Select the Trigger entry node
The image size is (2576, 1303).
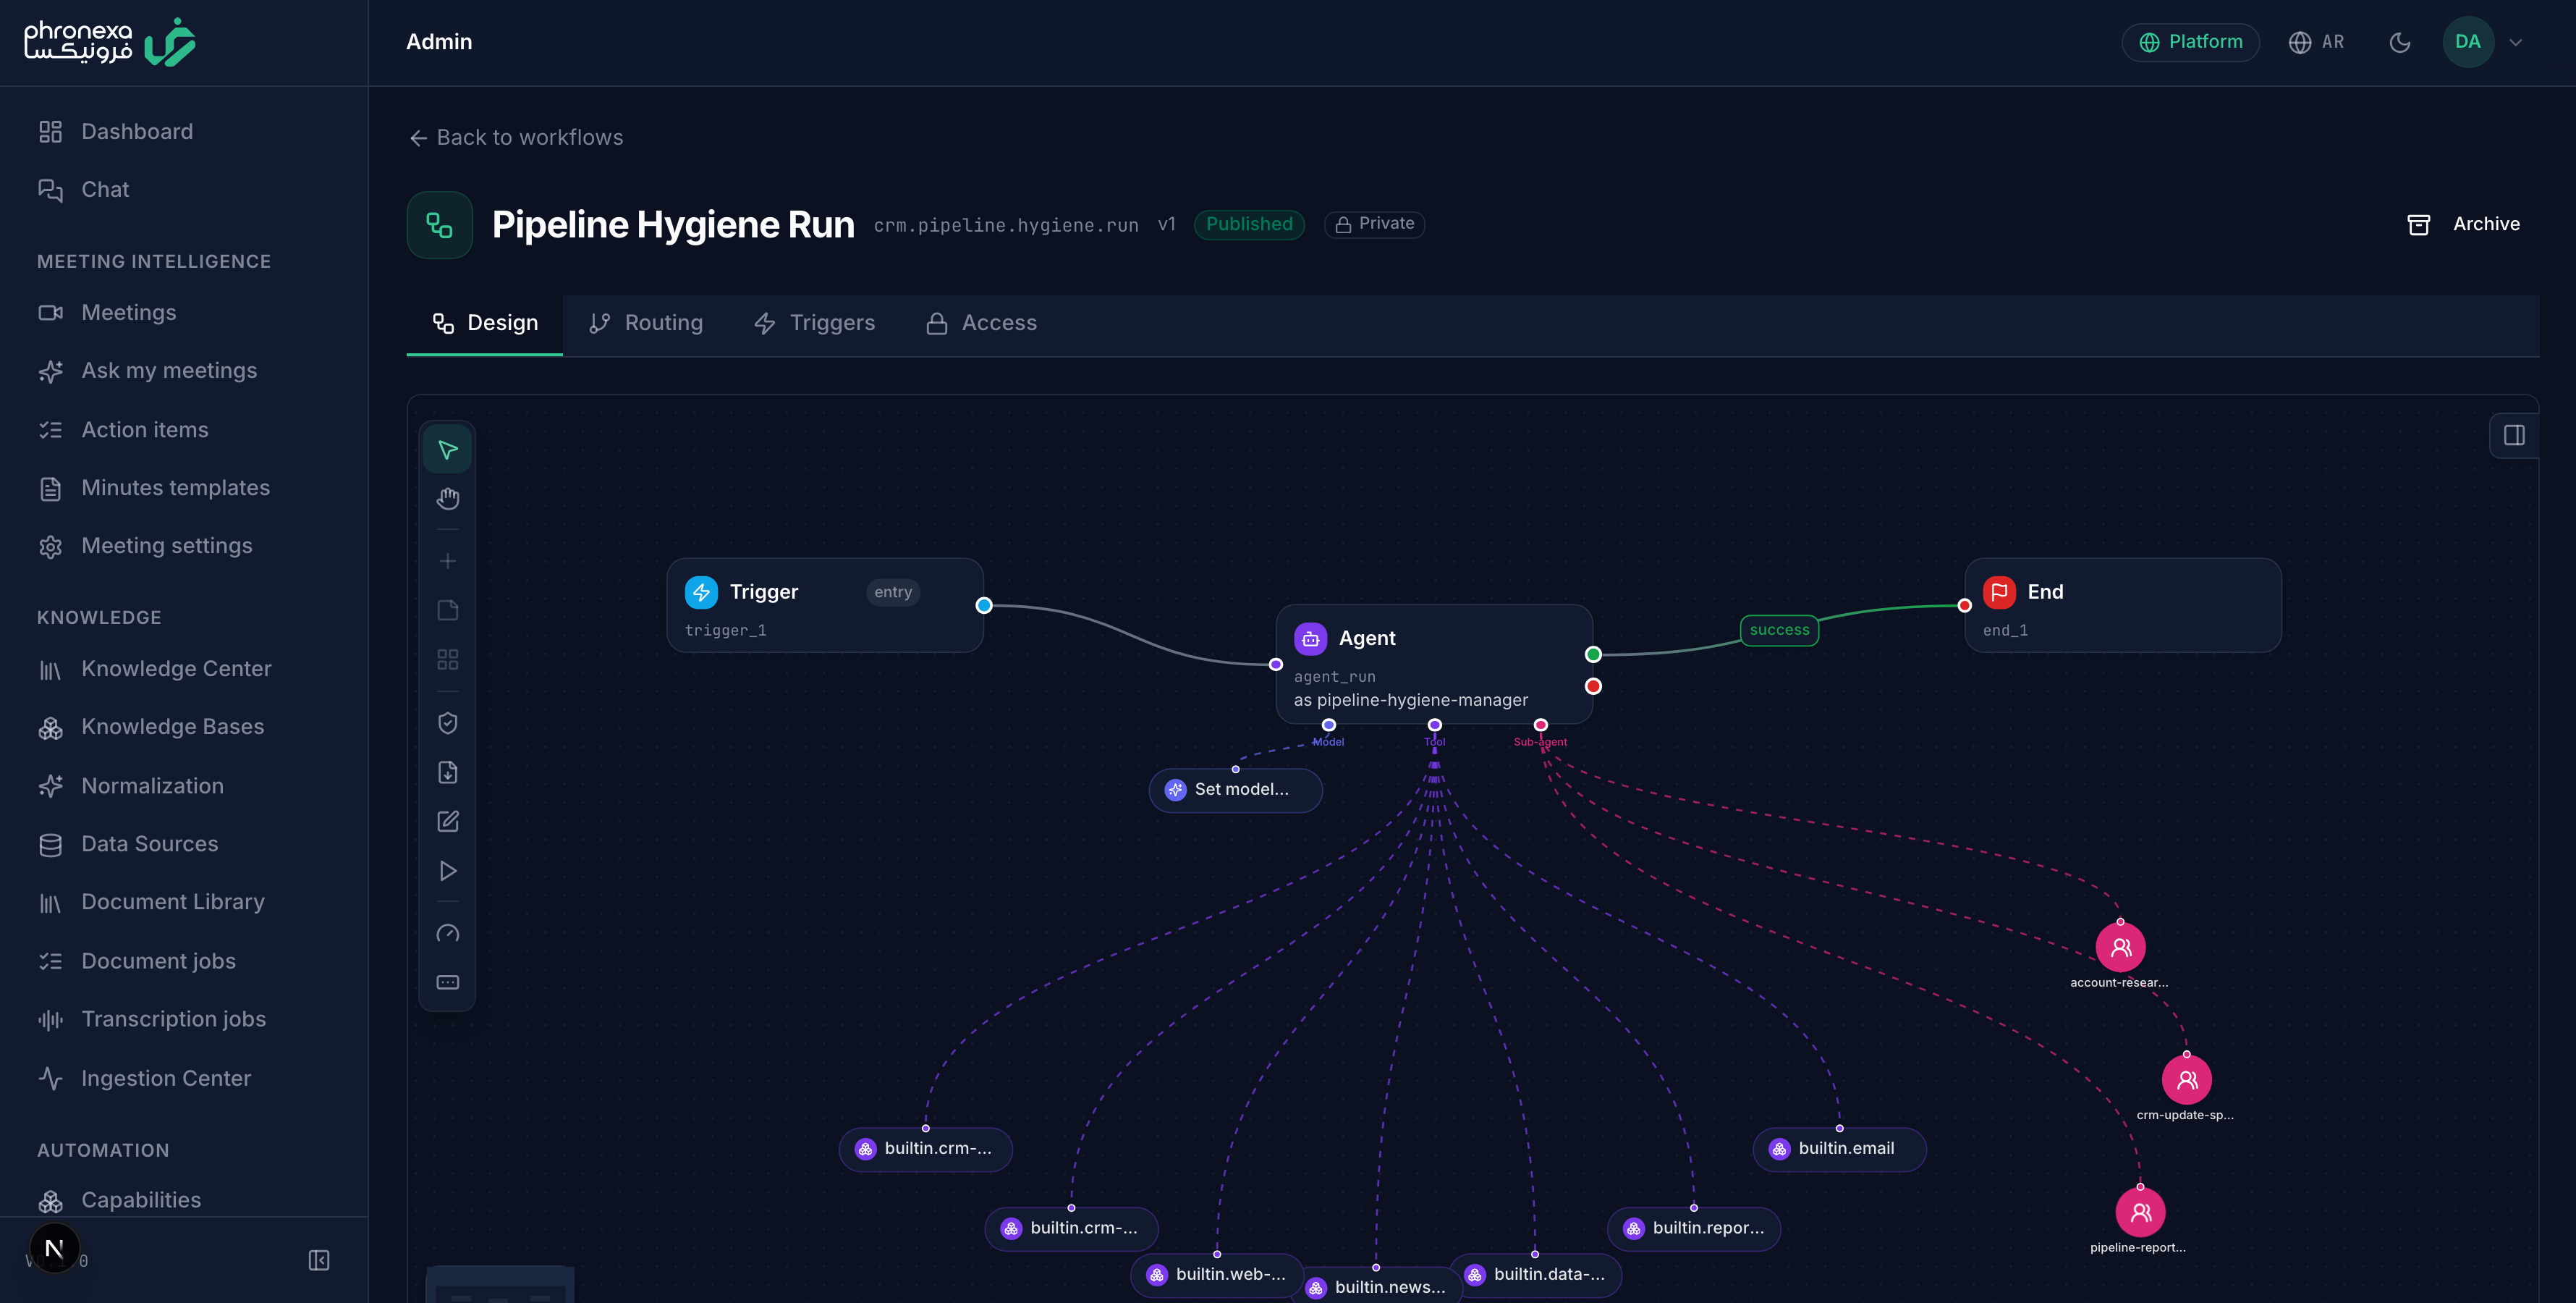(825, 605)
